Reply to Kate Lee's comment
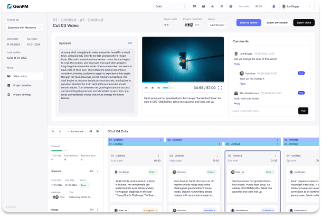The width and height of the screenshot is (321, 216). 242,84
